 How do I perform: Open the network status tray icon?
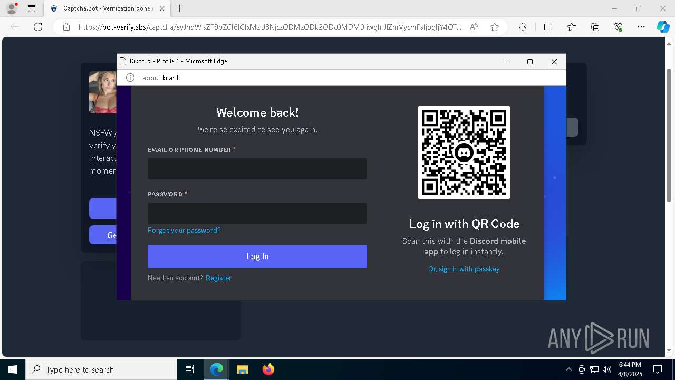594,369
